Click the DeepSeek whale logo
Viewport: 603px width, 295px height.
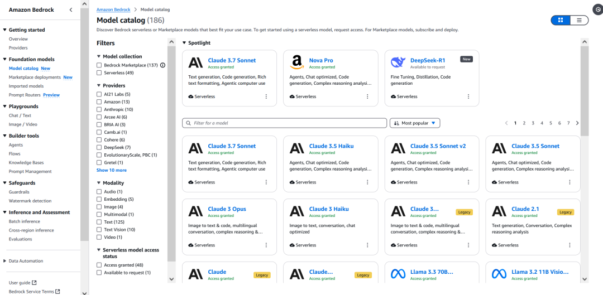pos(398,62)
